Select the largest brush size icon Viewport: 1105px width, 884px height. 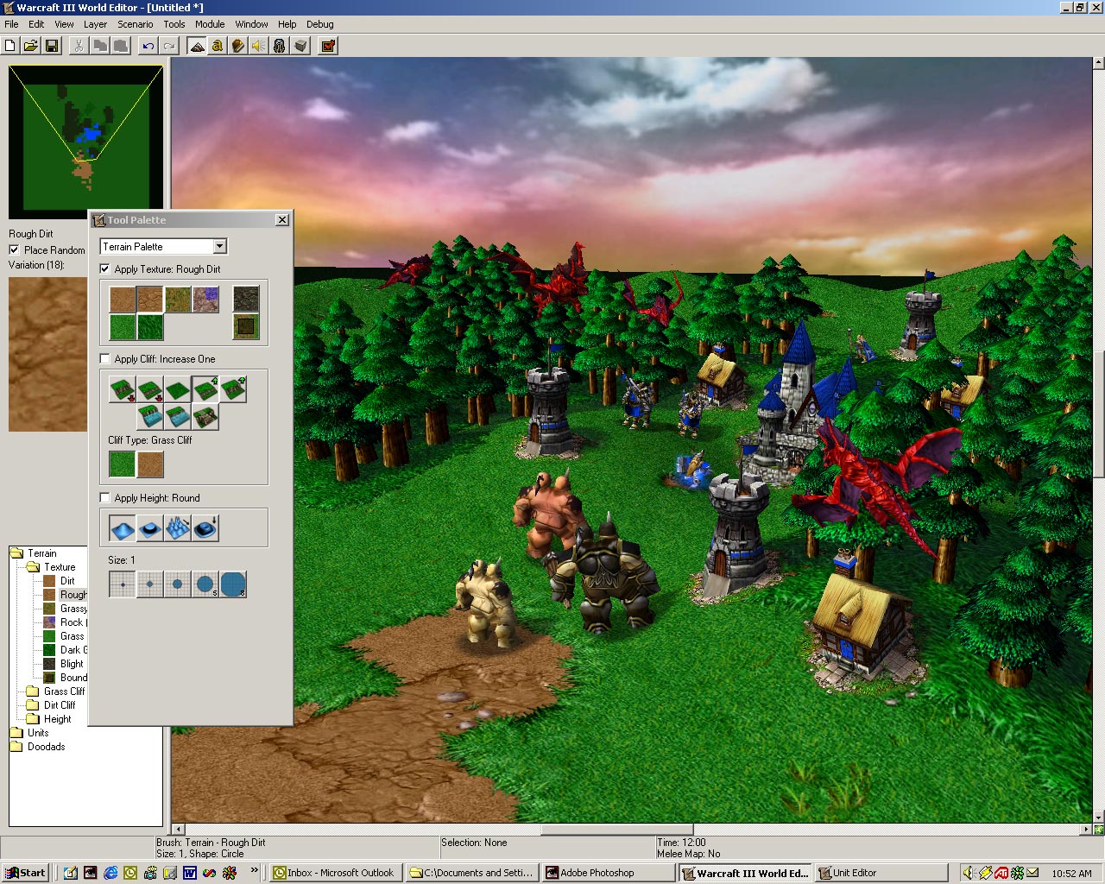tap(233, 584)
